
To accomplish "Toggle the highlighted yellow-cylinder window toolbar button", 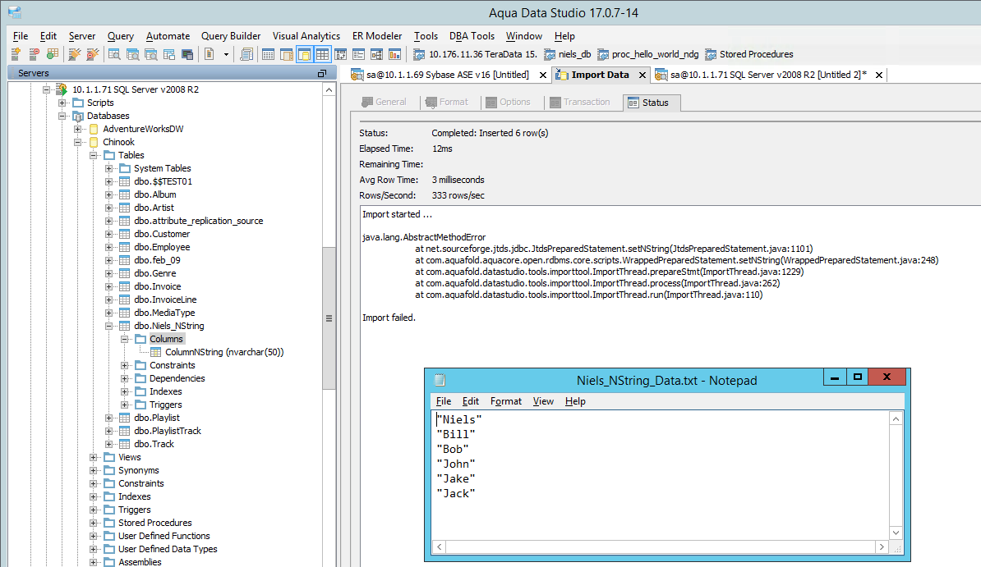I will [305, 54].
